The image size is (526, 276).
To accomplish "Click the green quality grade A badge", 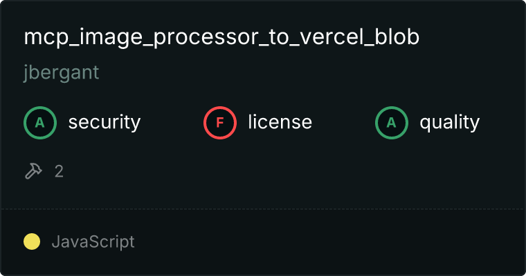I will coord(392,123).
